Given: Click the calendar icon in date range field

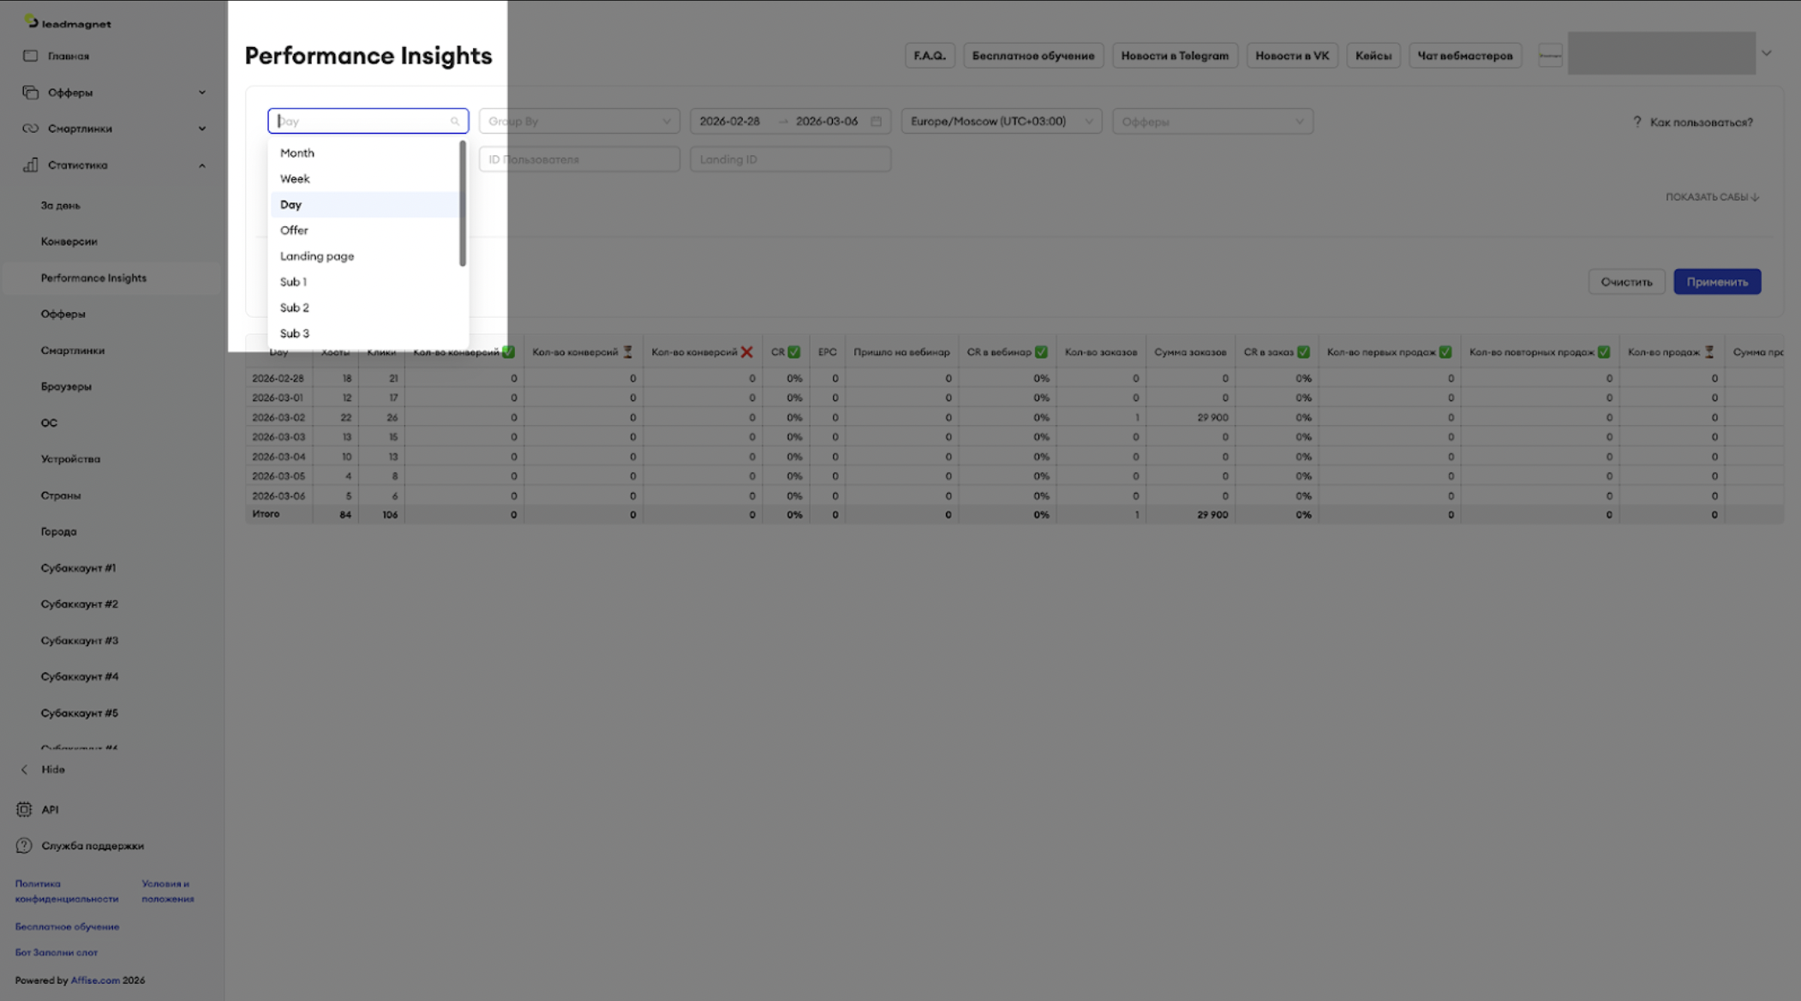Looking at the screenshot, I should (x=876, y=122).
